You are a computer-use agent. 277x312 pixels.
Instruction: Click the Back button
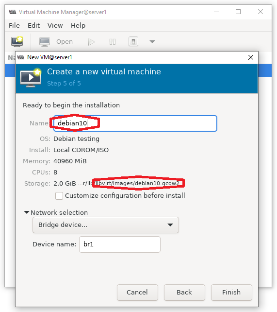(184, 292)
